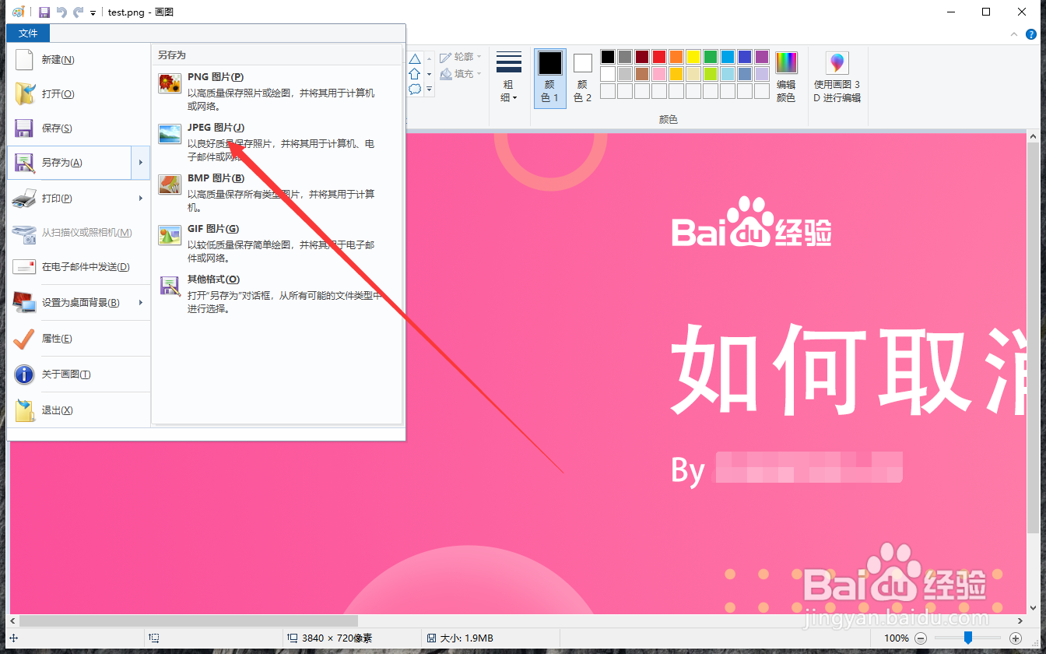Open the Customize Quick Access Toolbar dropdown
Viewport: 1046px width, 654px height.
[93, 12]
